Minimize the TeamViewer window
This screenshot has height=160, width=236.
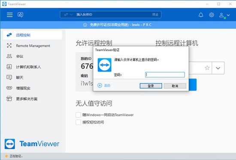coord(207,4)
